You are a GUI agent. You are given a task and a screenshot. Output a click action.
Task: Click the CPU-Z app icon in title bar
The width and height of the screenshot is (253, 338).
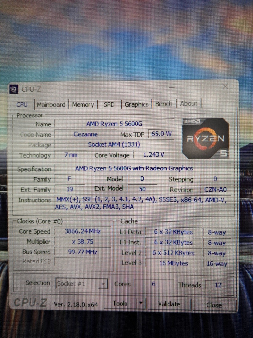point(14,90)
